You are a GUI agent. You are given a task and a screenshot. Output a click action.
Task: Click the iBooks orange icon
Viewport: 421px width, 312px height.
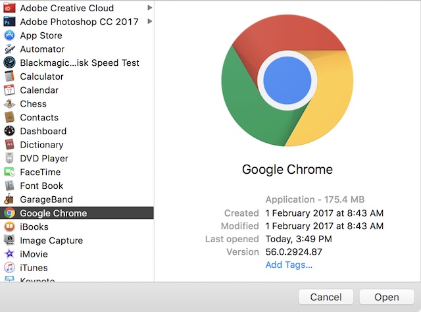pyautogui.click(x=9, y=226)
